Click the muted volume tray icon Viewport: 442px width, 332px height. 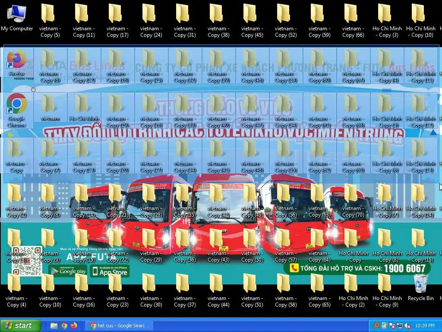click(x=407, y=326)
